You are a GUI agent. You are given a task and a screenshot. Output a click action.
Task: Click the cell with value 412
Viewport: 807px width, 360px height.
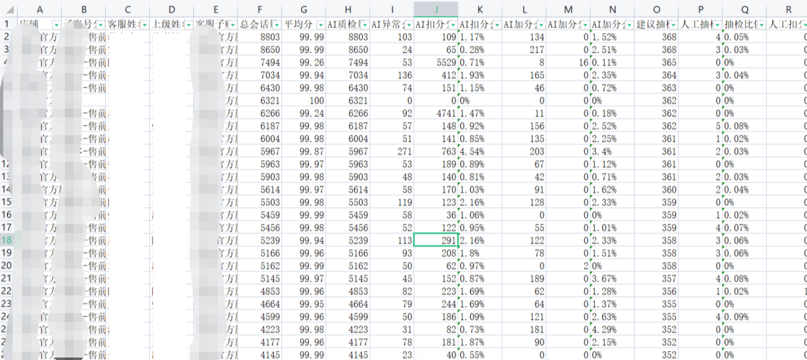(x=436, y=75)
